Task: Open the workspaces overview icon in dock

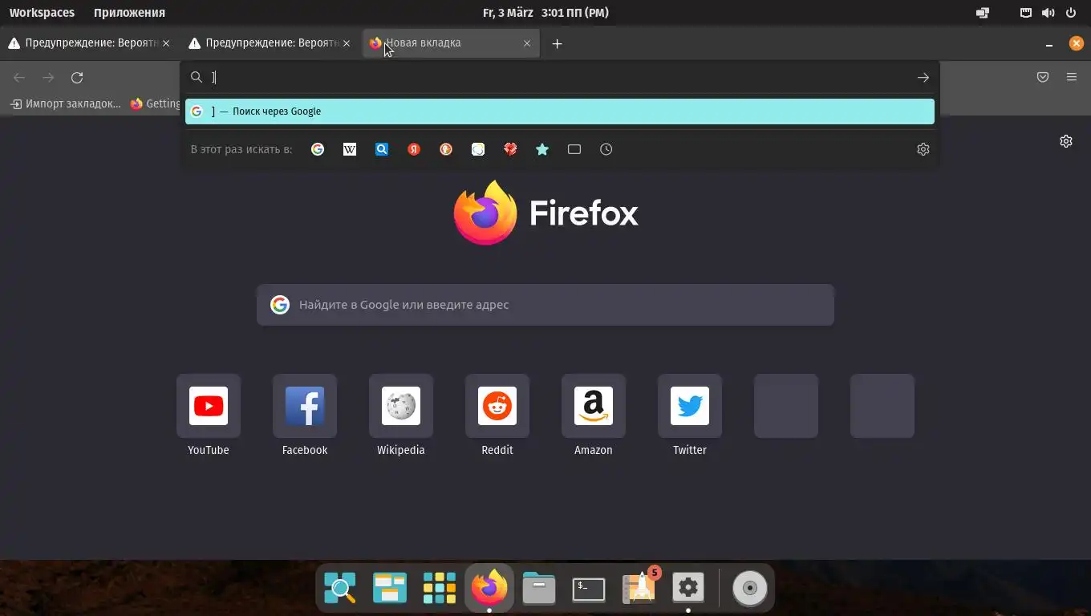Action: click(x=390, y=588)
